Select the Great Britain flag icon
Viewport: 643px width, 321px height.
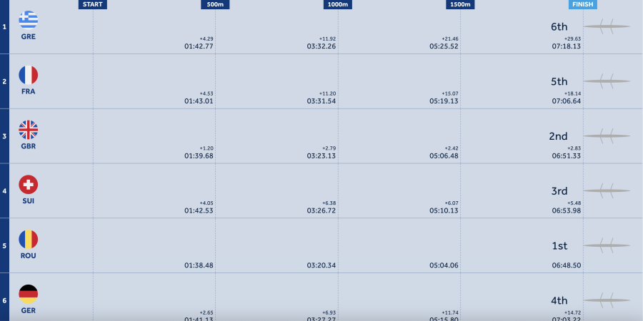(x=29, y=130)
